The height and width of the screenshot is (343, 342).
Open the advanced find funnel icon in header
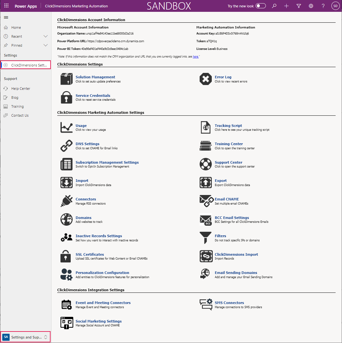click(298, 6)
